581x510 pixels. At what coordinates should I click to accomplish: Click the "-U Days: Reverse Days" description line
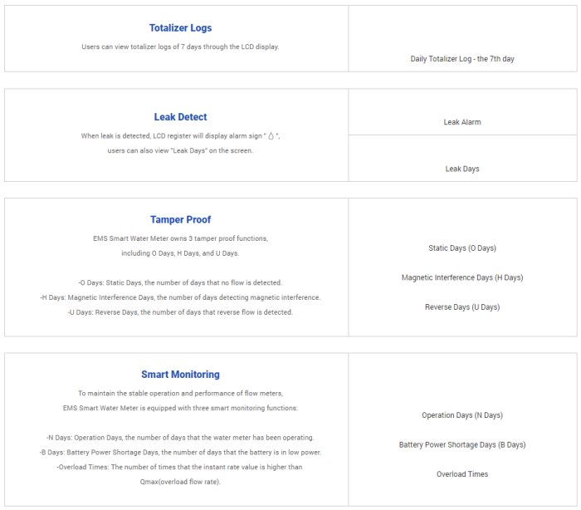pyautogui.click(x=180, y=312)
